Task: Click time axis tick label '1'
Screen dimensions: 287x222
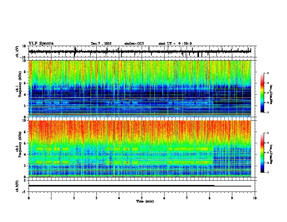Action: [x=51, y=198]
